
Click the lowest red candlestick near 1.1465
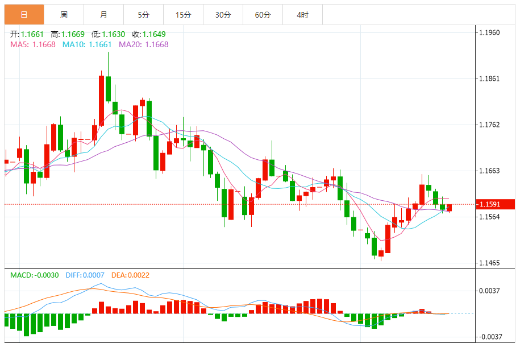[x=381, y=254]
